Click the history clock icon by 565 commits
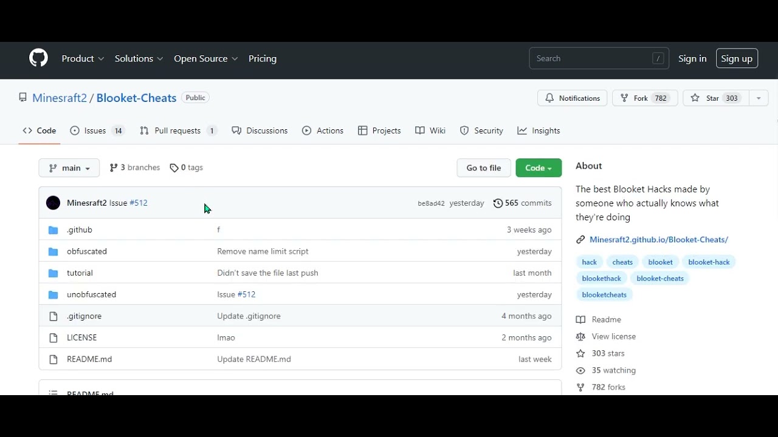 498,203
